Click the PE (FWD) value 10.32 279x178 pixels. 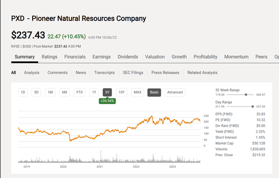click(261, 120)
